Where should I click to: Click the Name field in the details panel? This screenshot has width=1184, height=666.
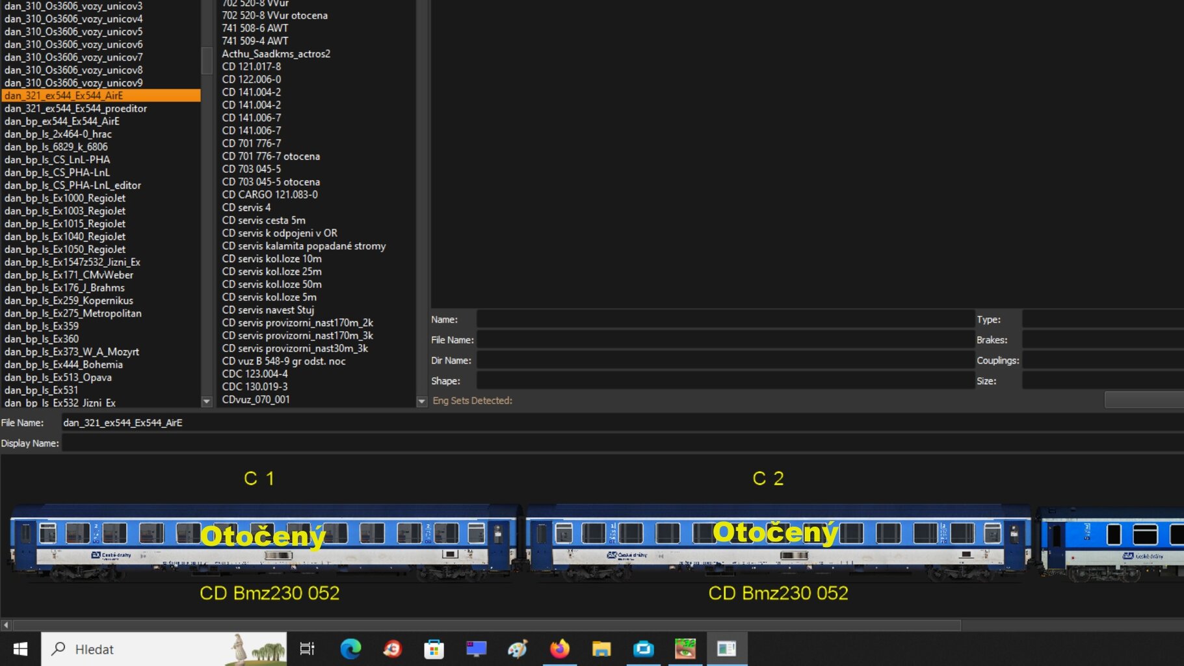(725, 319)
